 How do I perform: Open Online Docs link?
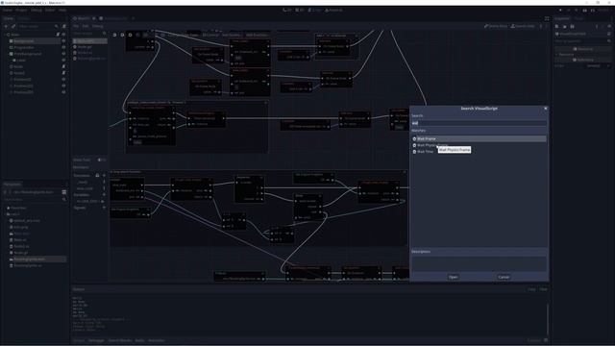pos(496,26)
